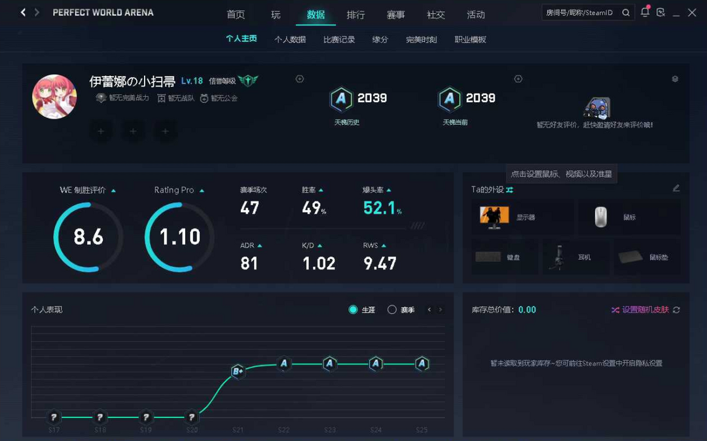Click the refresh icon beside 设置随机皮肤
The image size is (707, 441).
click(x=676, y=310)
